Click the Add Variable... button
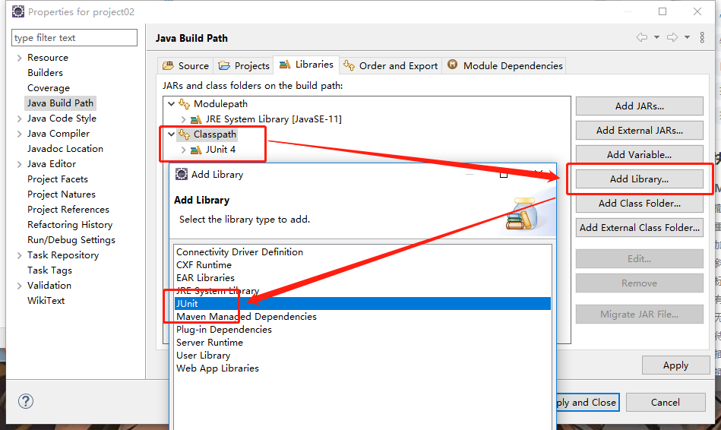The width and height of the screenshot is (721, 430). [640, 154]
